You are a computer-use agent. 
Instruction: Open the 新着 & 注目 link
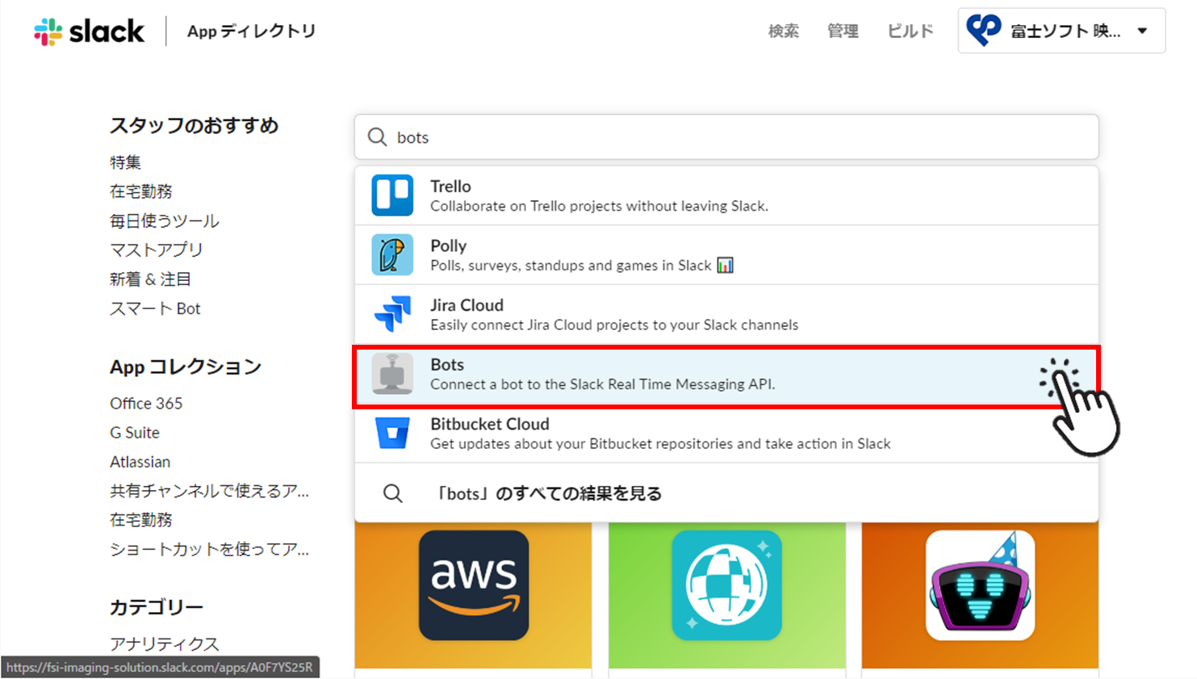pos(150,279)
